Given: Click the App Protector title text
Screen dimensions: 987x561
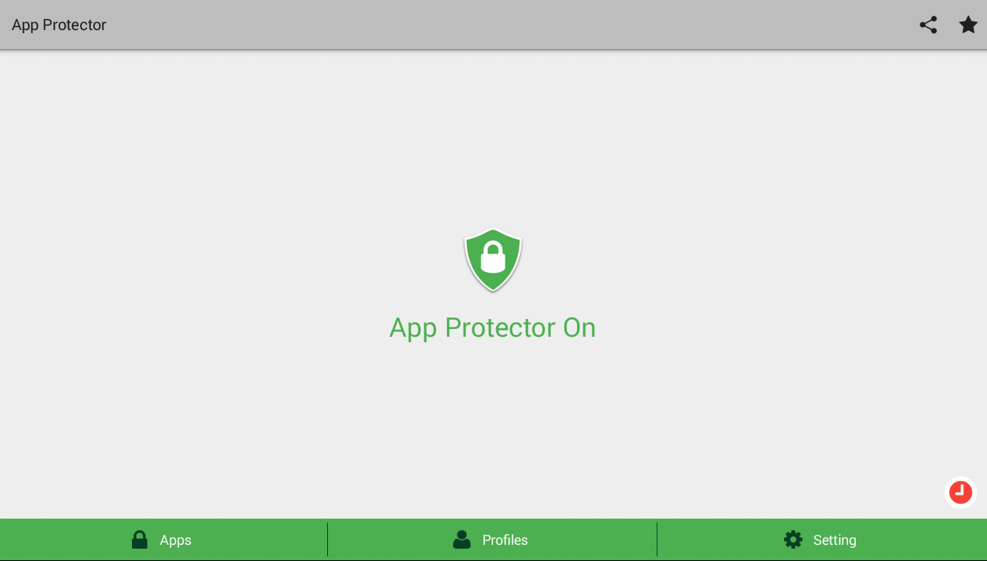Looking at the screenshot, I should pyautogui.click(x=59, y=25).
